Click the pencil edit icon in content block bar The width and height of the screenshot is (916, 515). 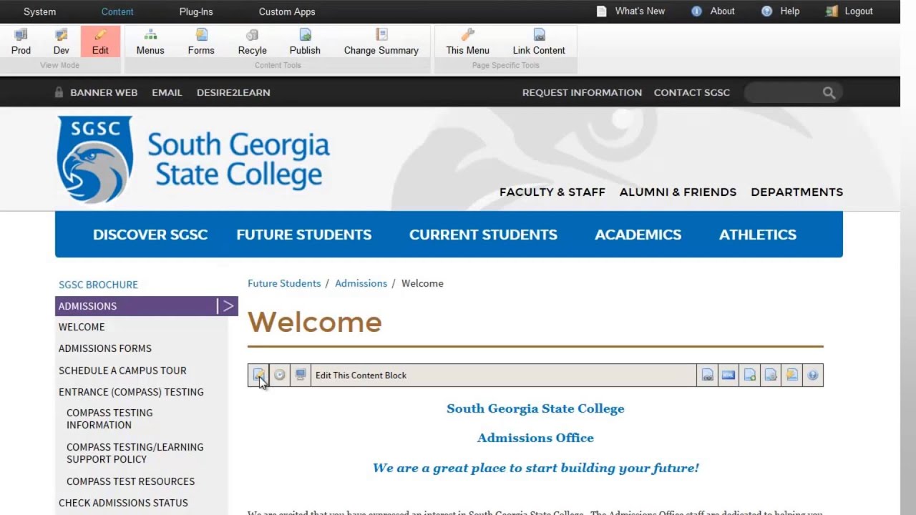point(258,375)
